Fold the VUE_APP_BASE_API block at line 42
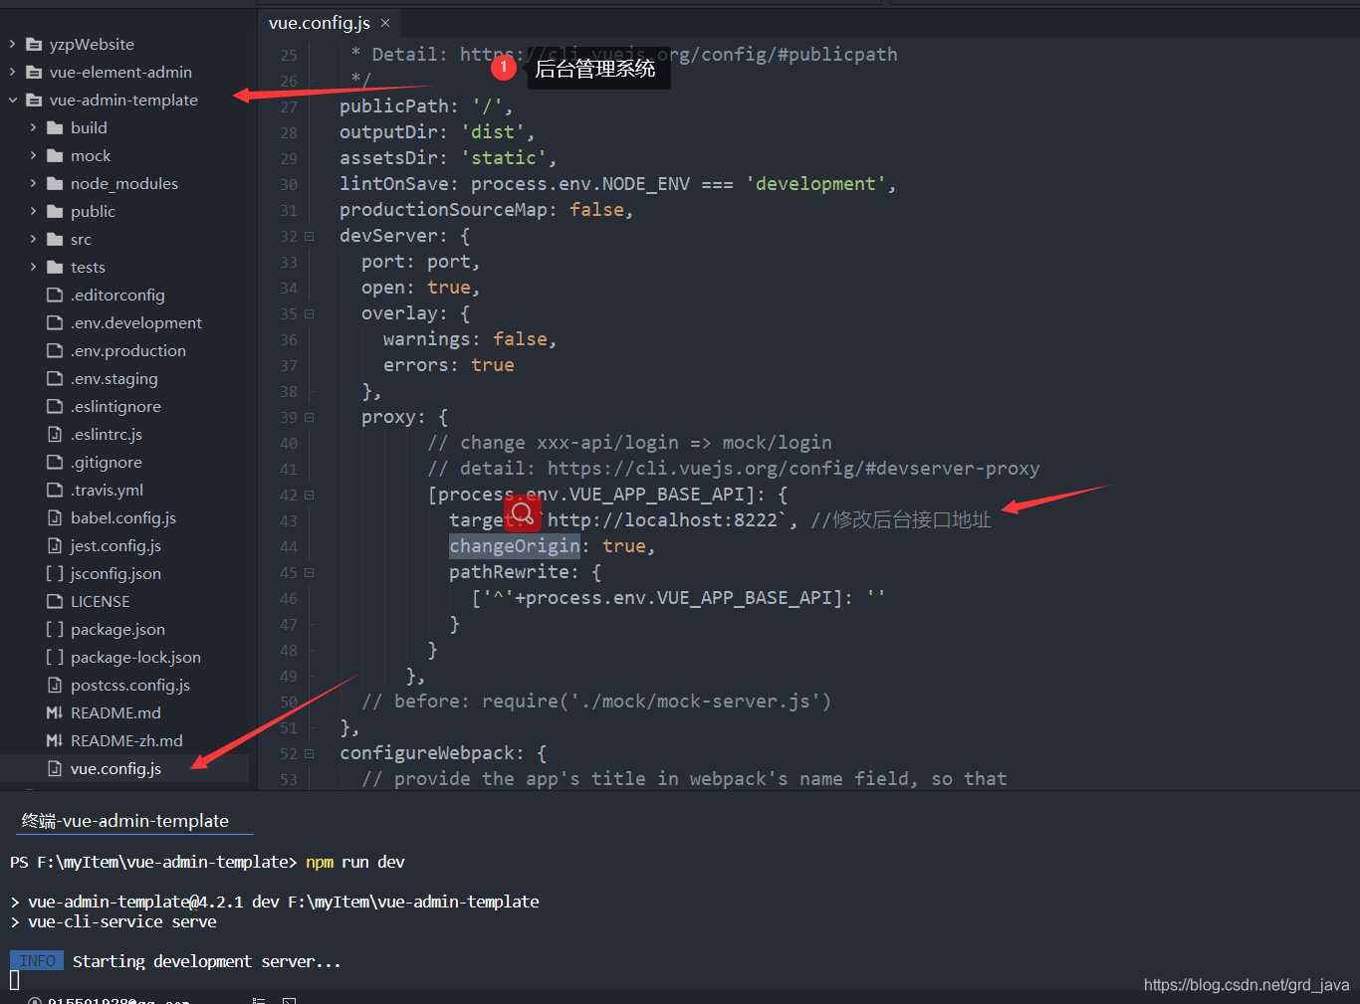The image size is (1360, 1004). point(309,496)
